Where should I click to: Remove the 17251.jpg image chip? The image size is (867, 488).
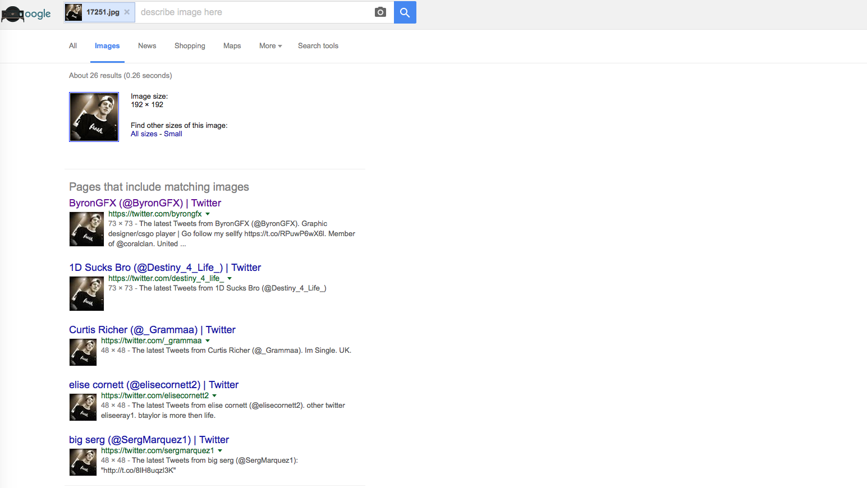pos(127,12)
